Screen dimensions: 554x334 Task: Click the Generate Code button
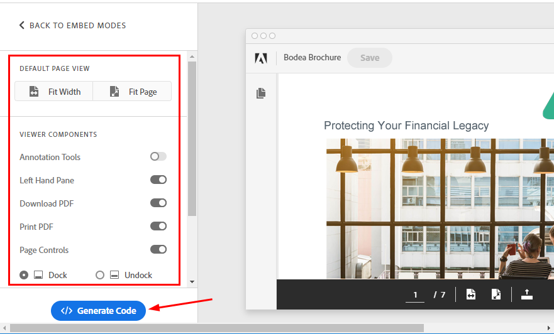[98, 311]
